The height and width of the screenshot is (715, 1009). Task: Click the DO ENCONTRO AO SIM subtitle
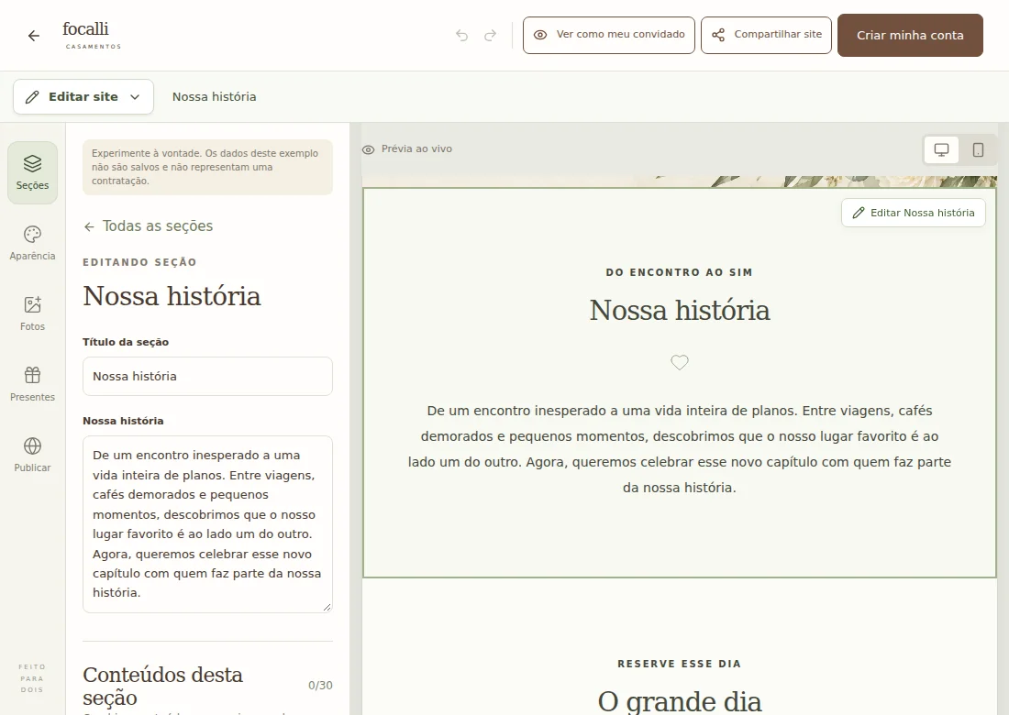(680, 272)
